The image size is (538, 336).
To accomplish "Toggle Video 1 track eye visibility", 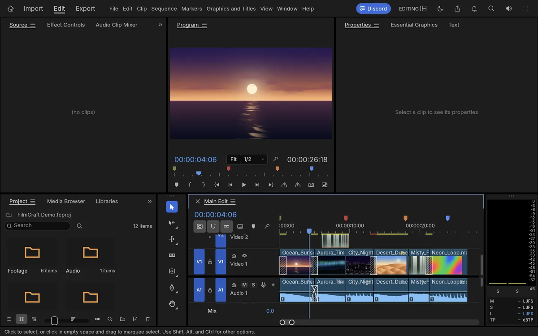I will (245, 256).
